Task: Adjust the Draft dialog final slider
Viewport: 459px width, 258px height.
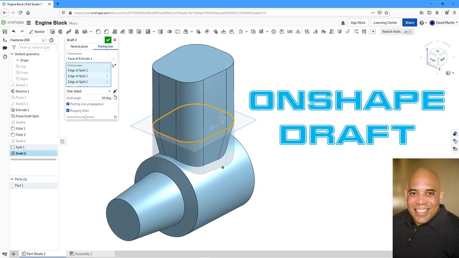Action: (86, 117)
